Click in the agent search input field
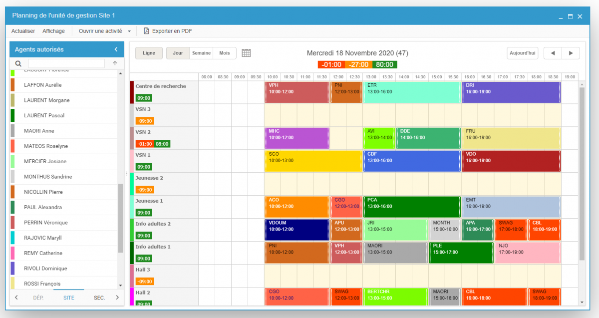The image size is (599, 318). [66, 63]
